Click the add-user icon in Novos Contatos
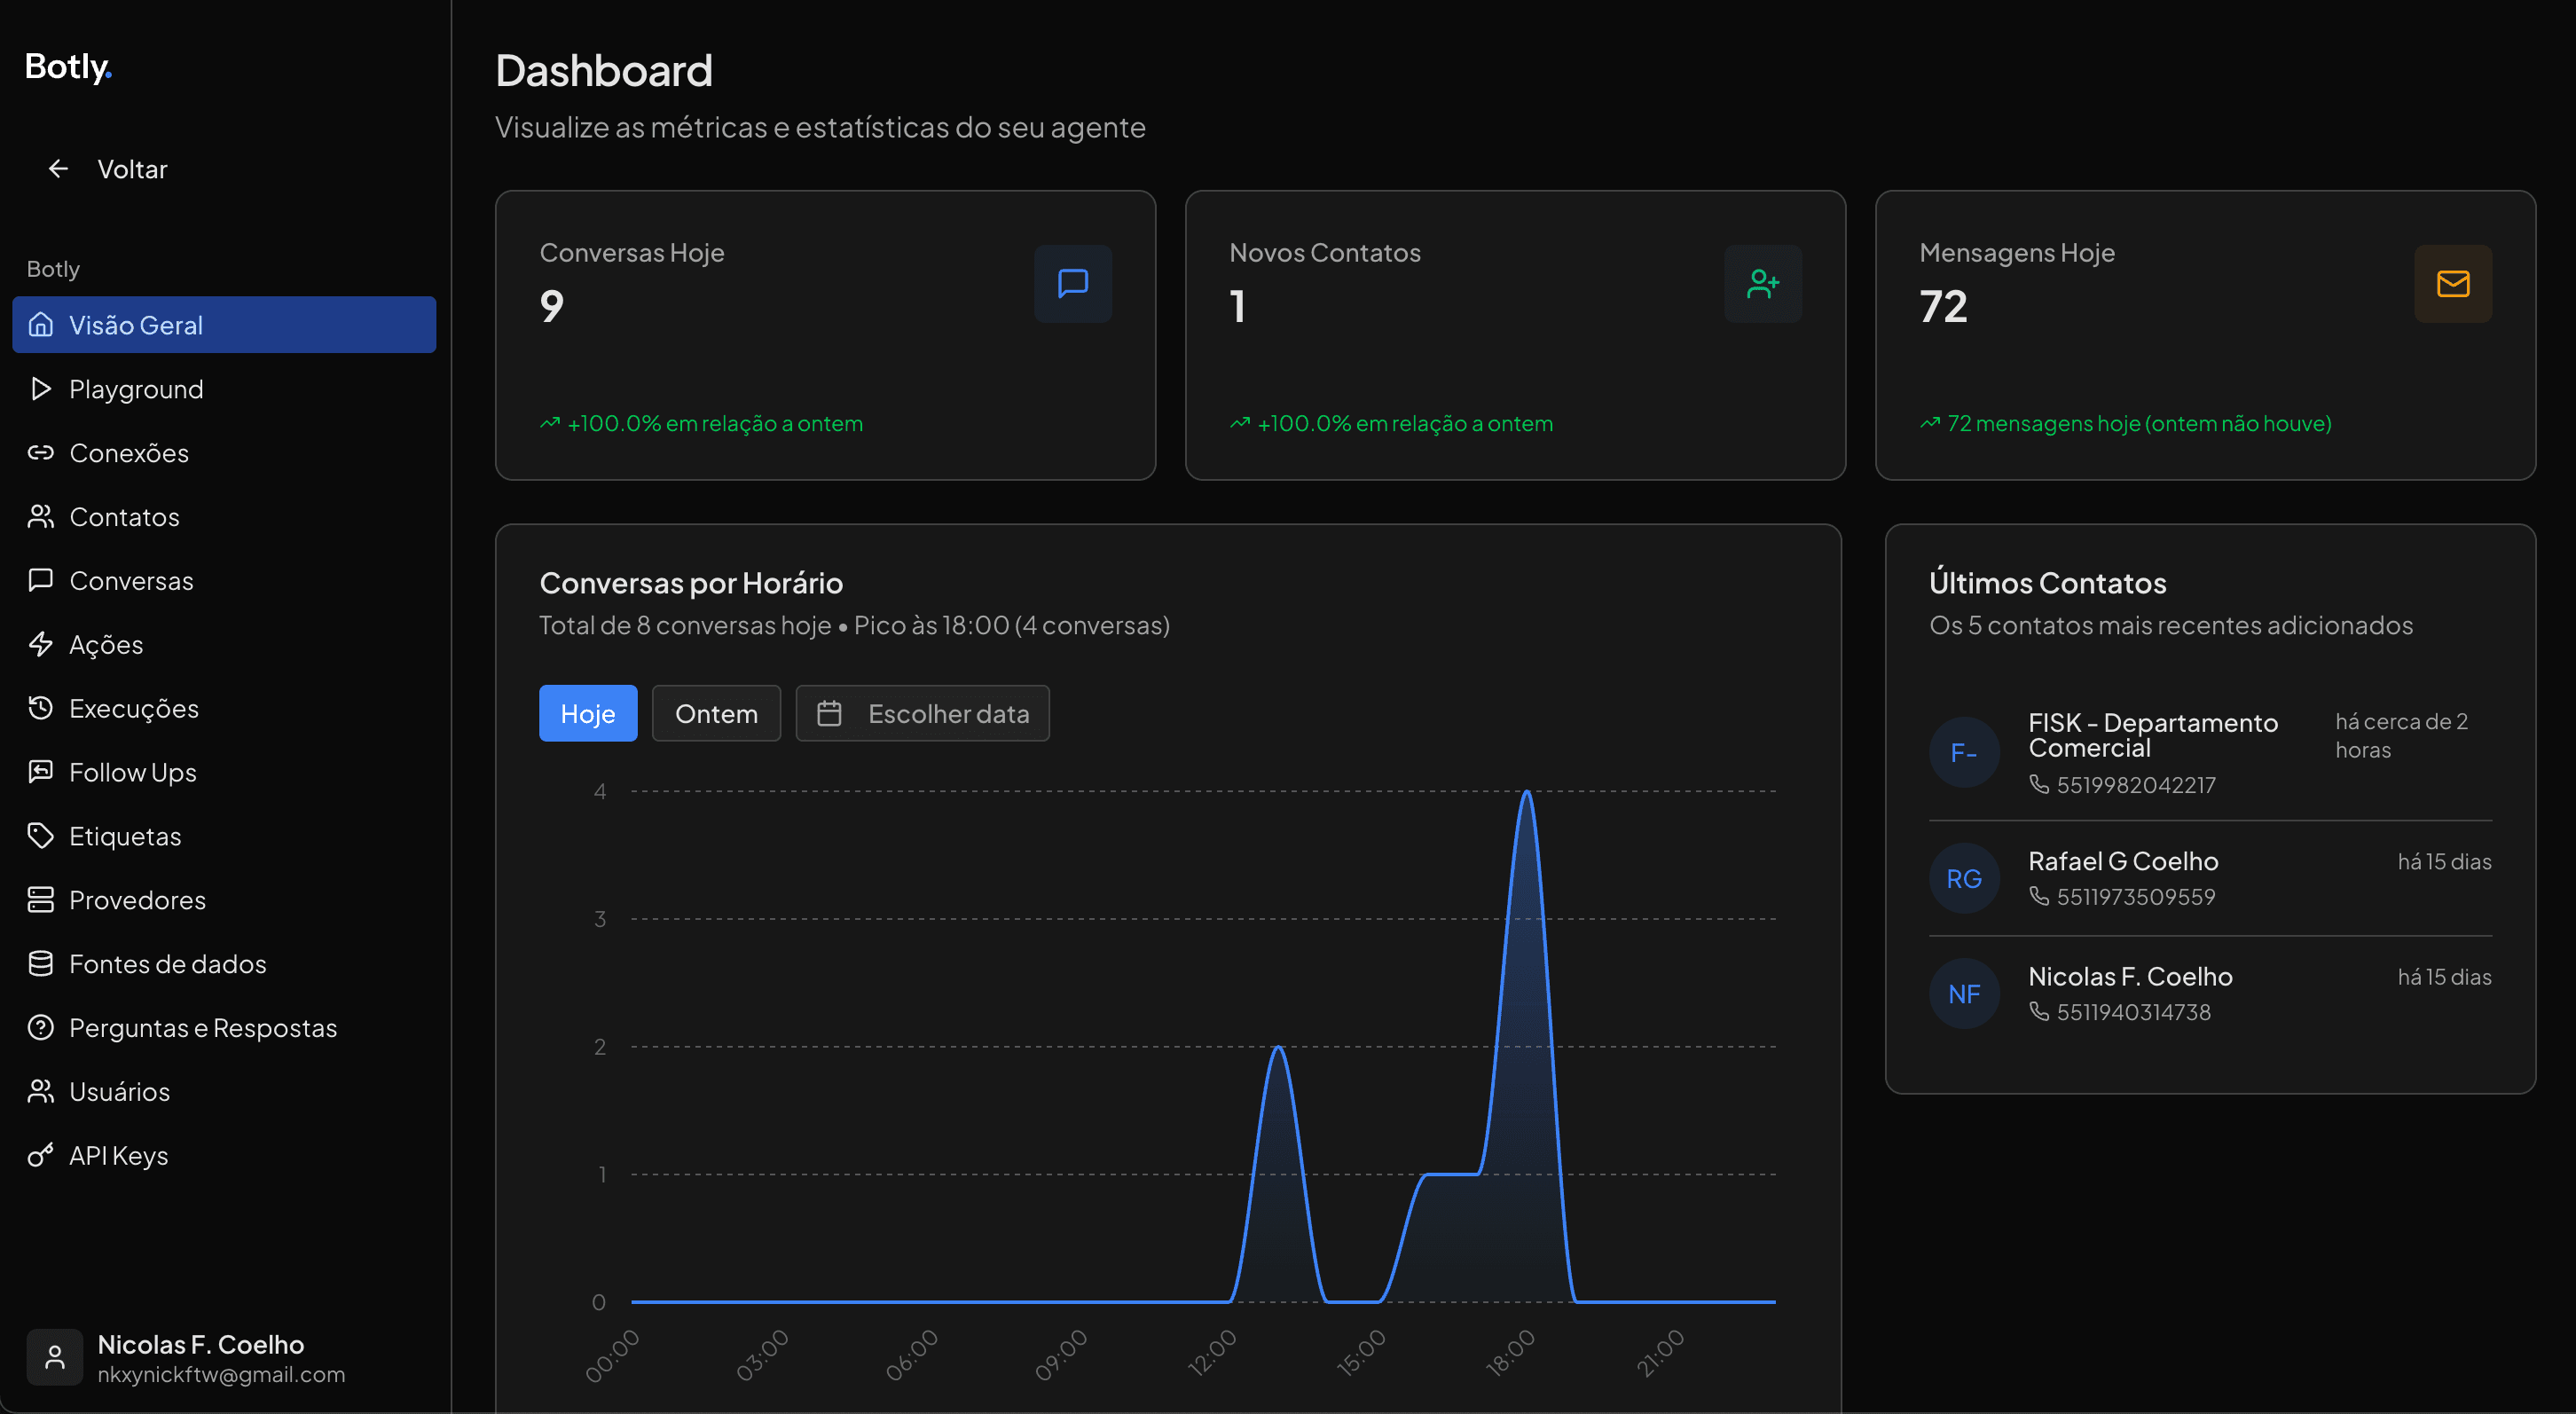 (1762, 284)
